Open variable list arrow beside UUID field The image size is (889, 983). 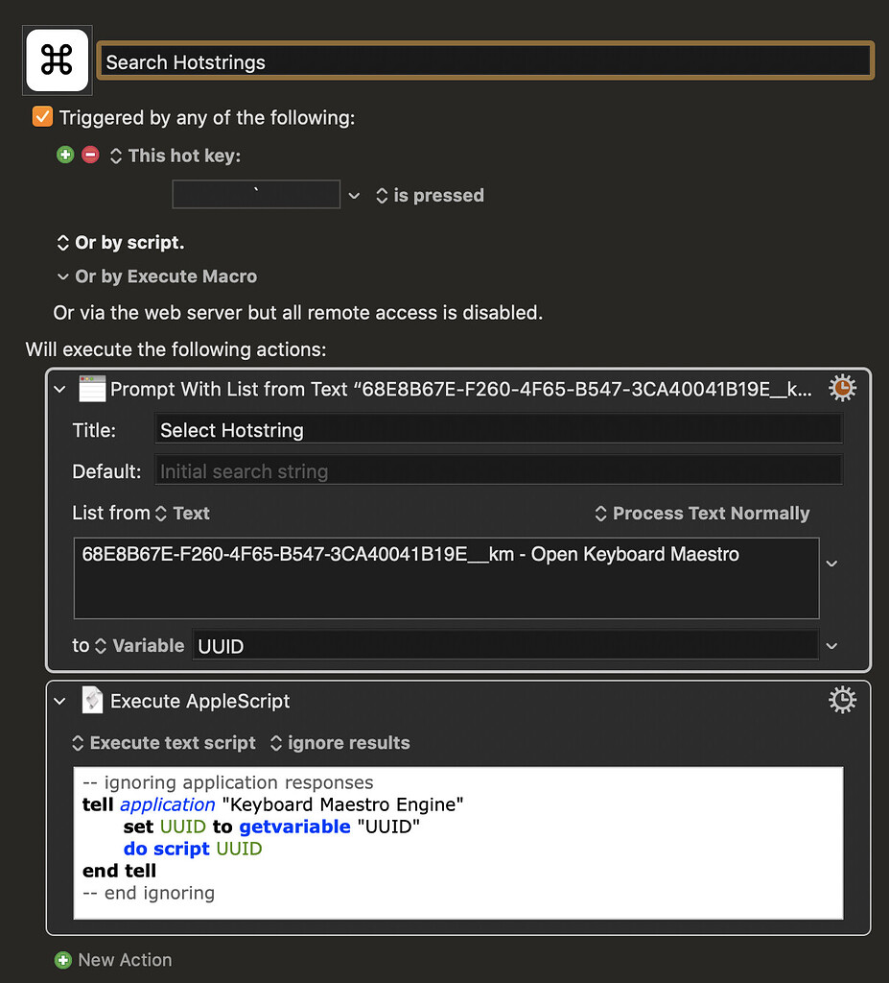(832, 646)
